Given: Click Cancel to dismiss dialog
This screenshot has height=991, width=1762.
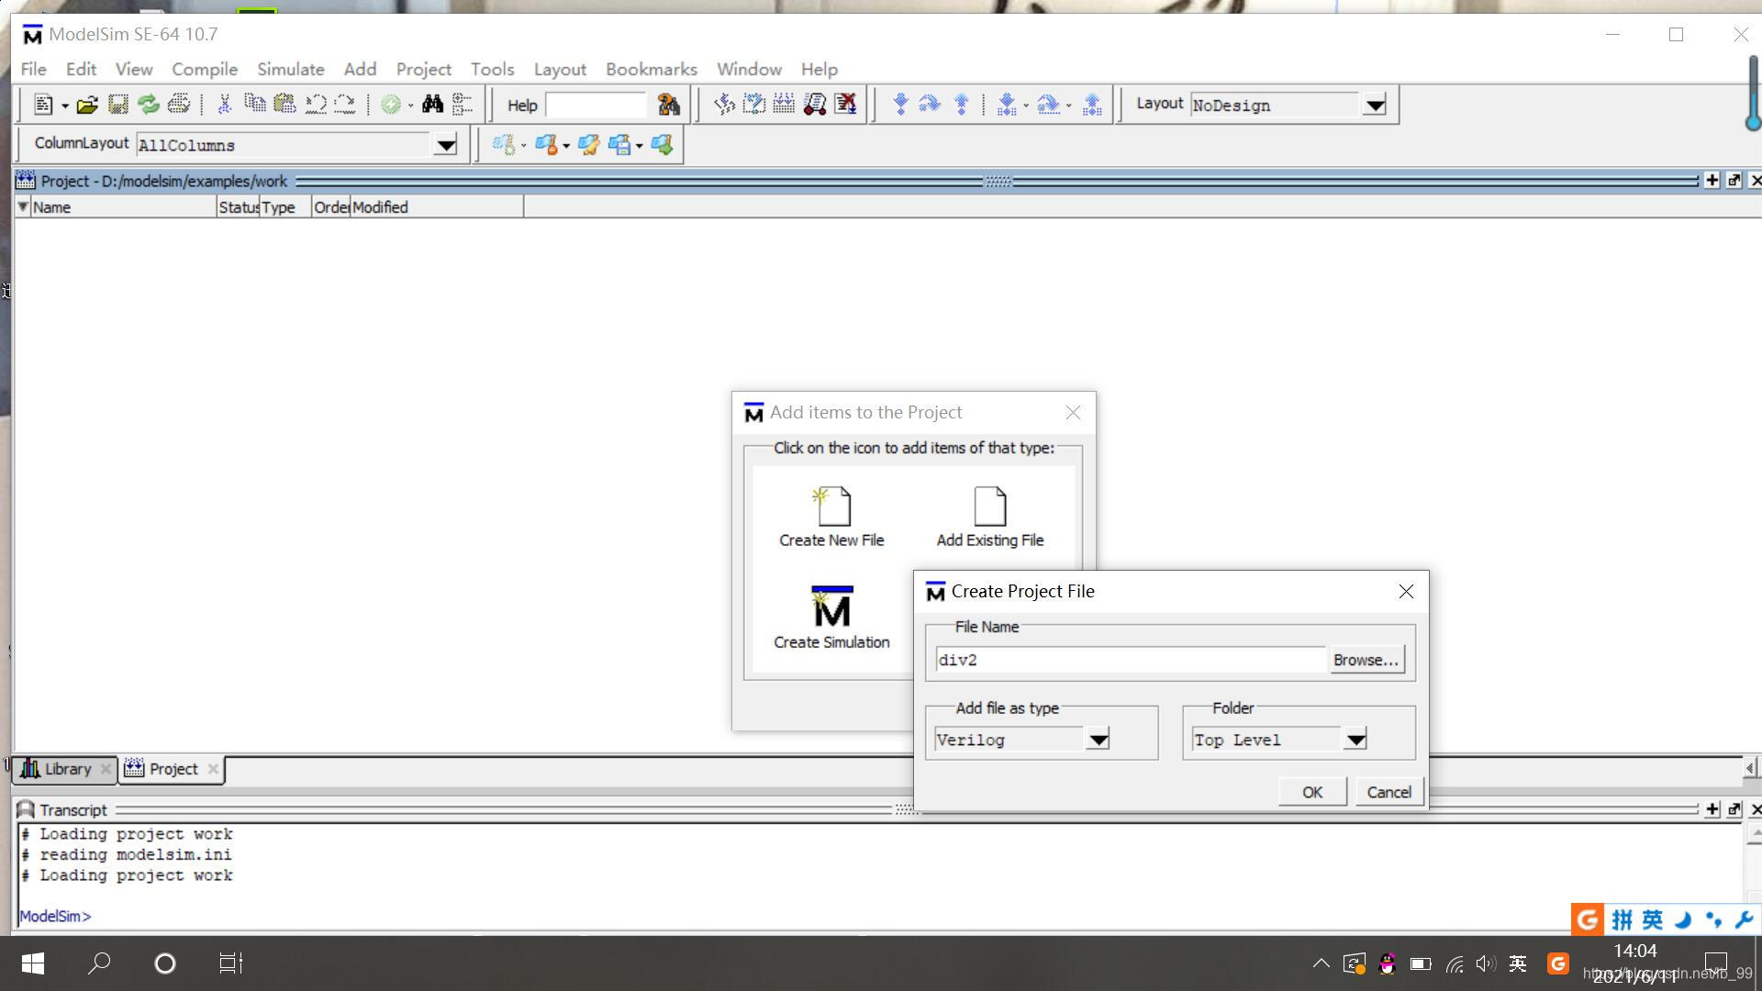Looking at the screenshot, I should pos(1388,791).
